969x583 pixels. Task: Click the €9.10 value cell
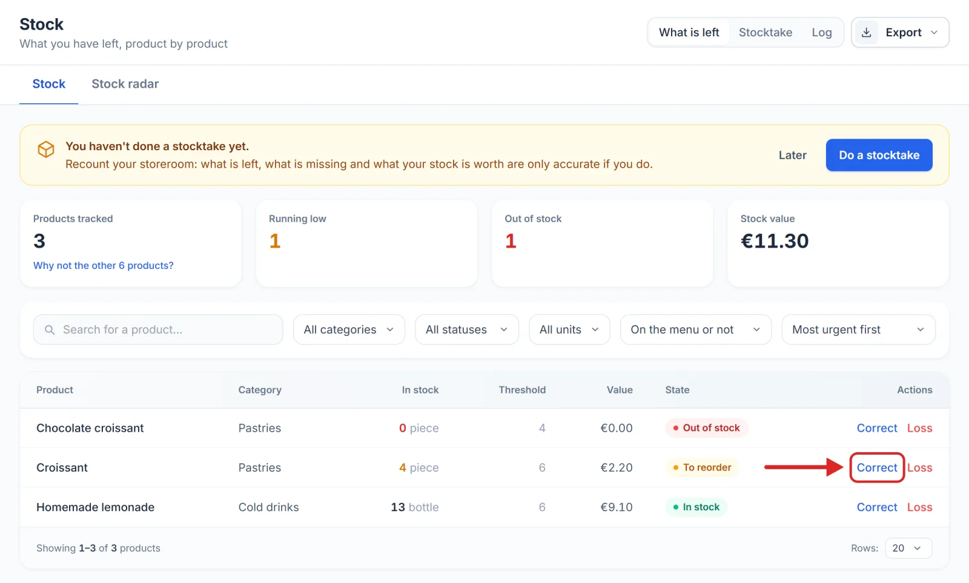[x=617, y=507]
